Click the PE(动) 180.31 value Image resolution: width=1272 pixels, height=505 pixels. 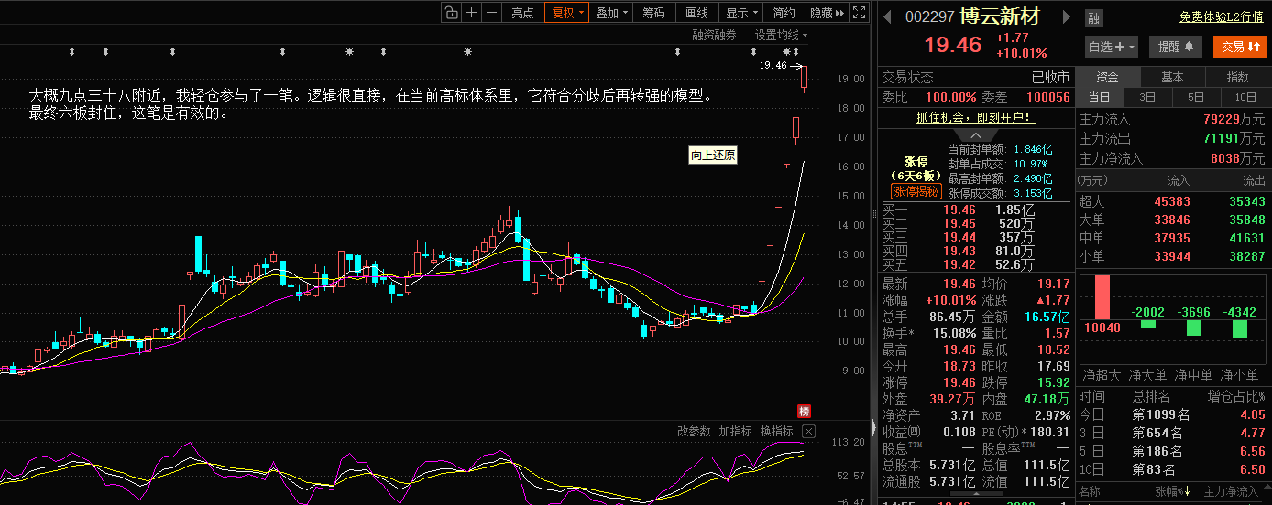click(1050, 432)
